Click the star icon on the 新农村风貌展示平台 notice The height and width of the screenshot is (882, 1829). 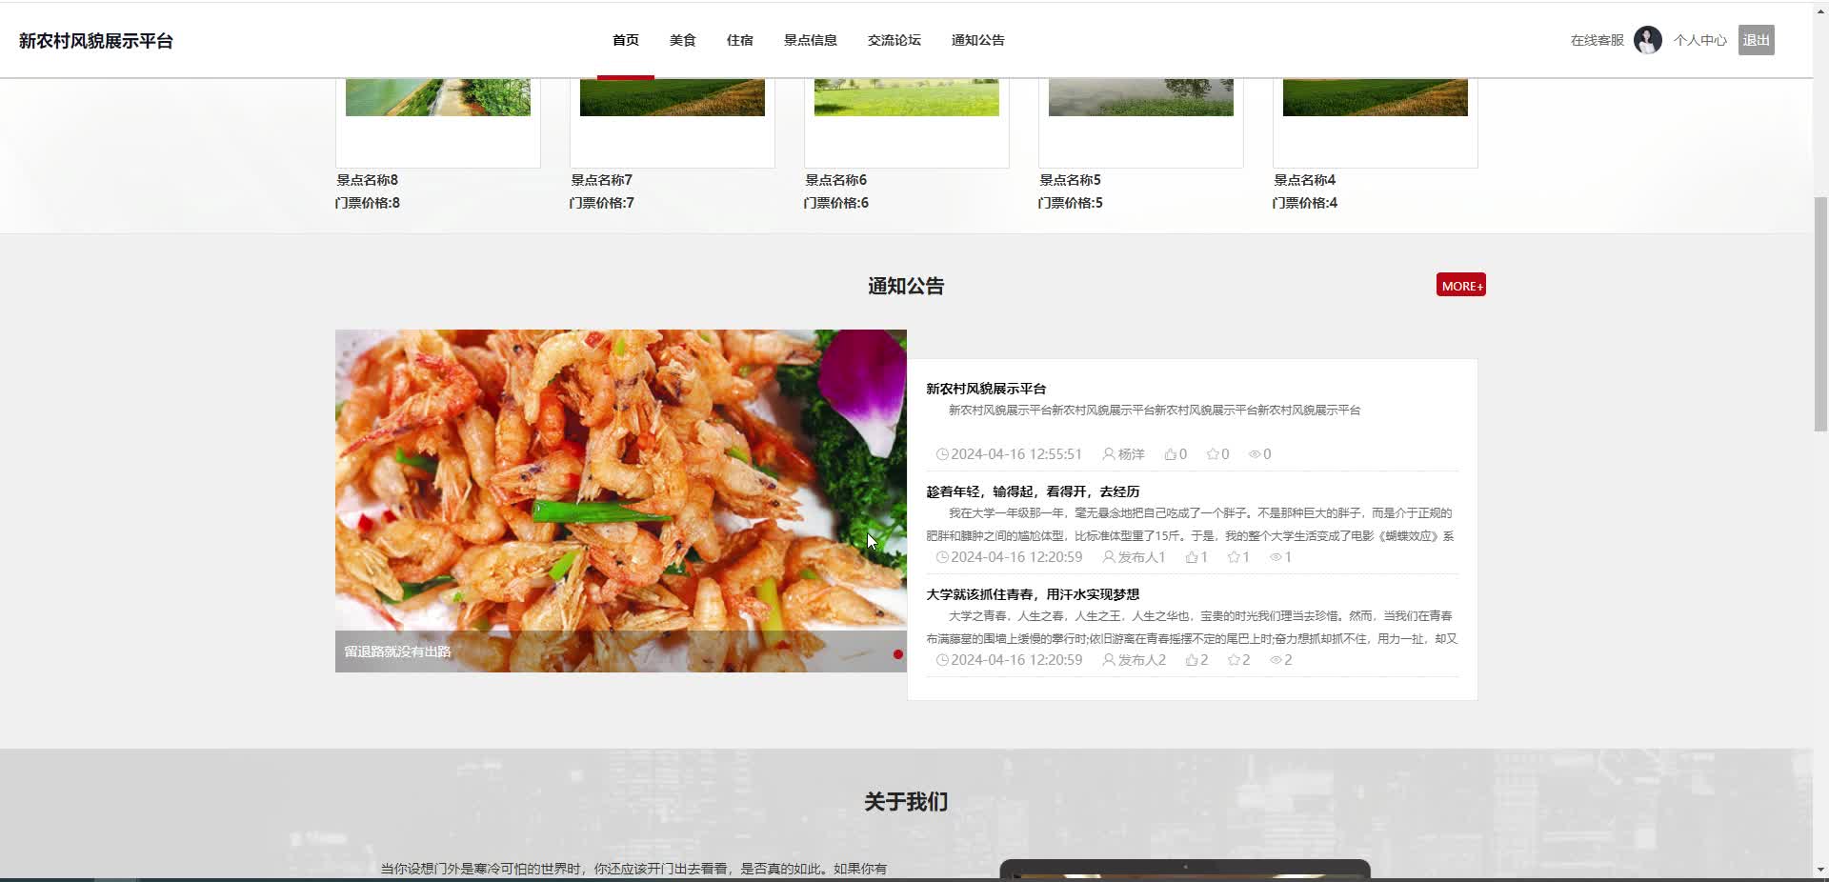(1213, 454)
